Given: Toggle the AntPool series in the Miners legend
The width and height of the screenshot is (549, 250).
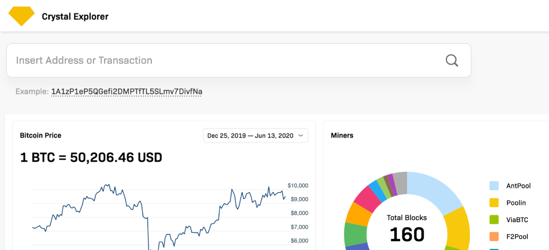Looking at the screenshot, I should pyautogui.click(x=518, y=186).
